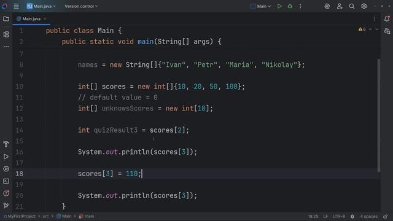Click MyFirstProject in the breadcrumb bar
This screenshot has height=221, width=393.
[x=20, y=216]
